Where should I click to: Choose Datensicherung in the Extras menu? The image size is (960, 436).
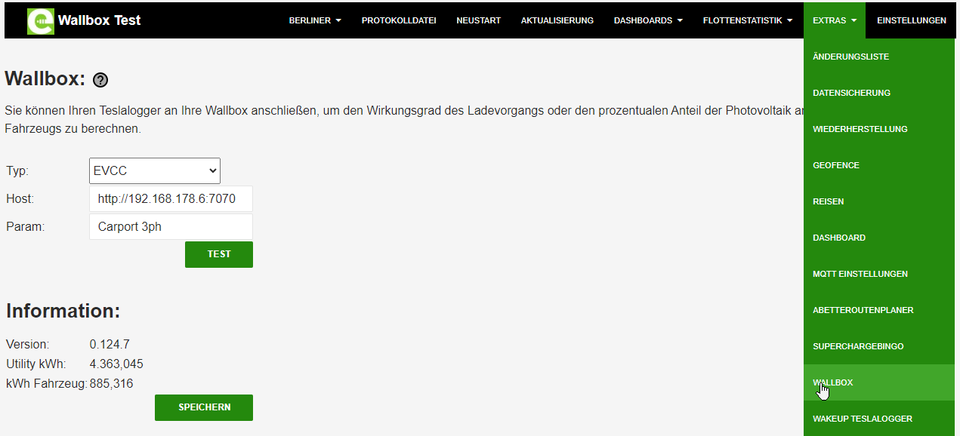pyautogui.click(x=851, y=93)
